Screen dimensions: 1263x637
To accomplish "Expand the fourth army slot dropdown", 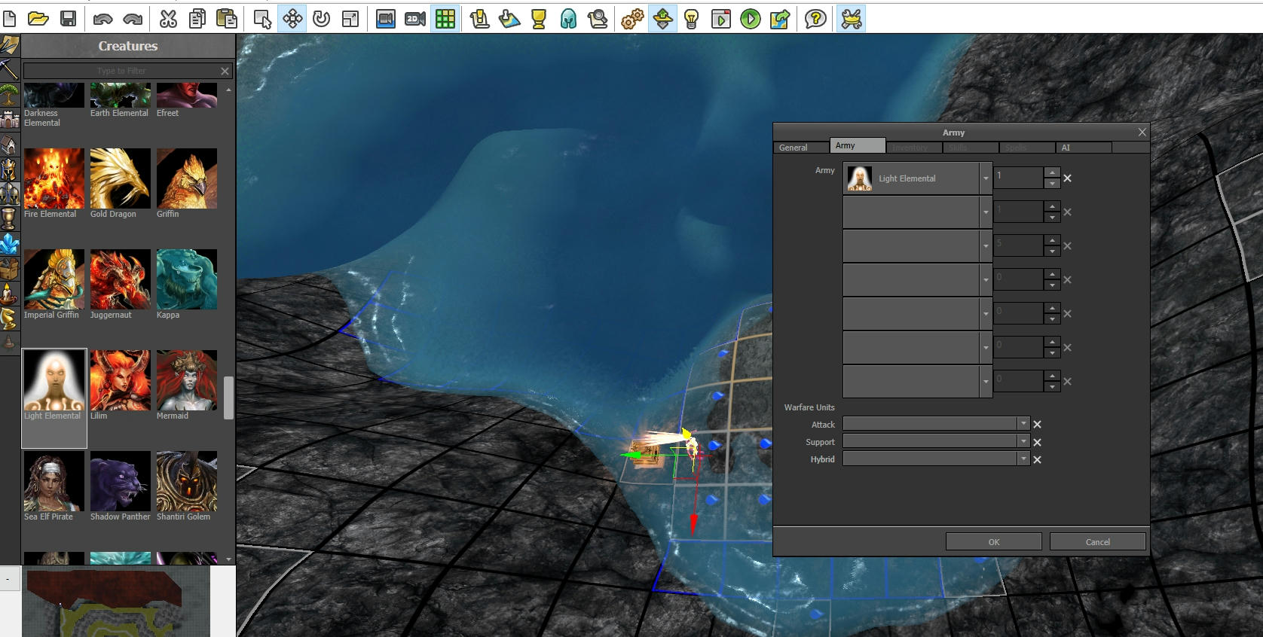I will (986, 280).
